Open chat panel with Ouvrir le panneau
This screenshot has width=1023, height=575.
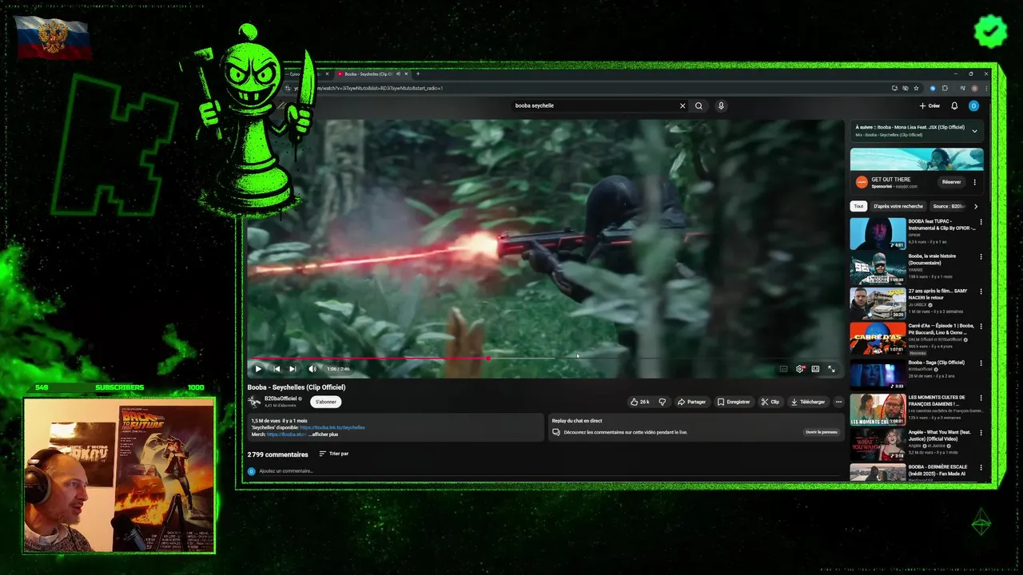point(821,432)
